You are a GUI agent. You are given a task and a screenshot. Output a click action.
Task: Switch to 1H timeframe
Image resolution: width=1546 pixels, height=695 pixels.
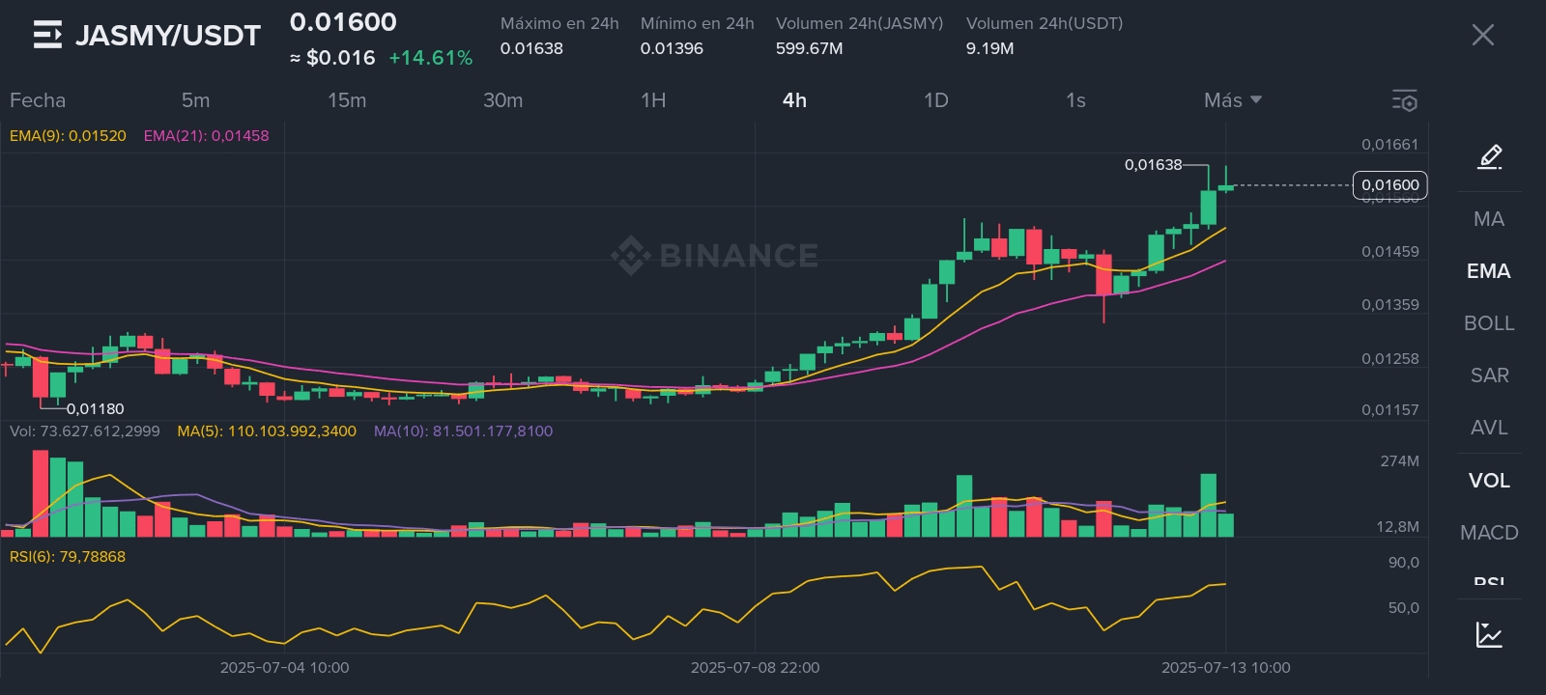(653, 100)
